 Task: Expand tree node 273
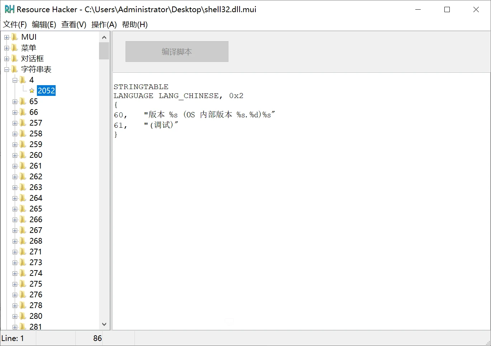15,263
